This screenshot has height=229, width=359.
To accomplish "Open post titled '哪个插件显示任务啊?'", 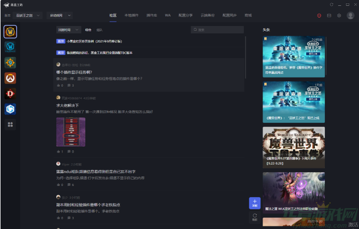I will coord(74,72).
